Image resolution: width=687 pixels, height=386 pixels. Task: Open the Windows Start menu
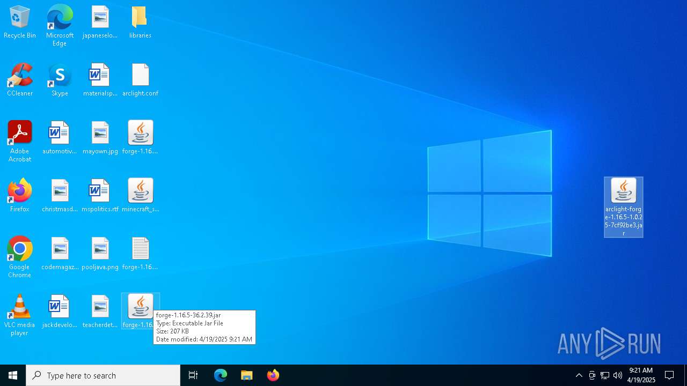[13, 375]
